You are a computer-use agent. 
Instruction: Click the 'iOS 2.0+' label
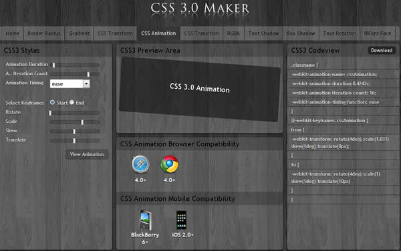182,235
